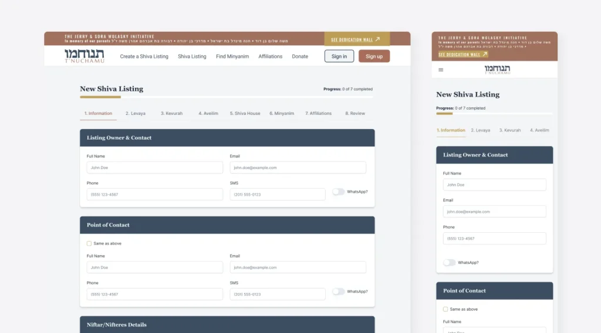Select the 8. Review step tab
The image size is (601, 333).
[355, 113]
